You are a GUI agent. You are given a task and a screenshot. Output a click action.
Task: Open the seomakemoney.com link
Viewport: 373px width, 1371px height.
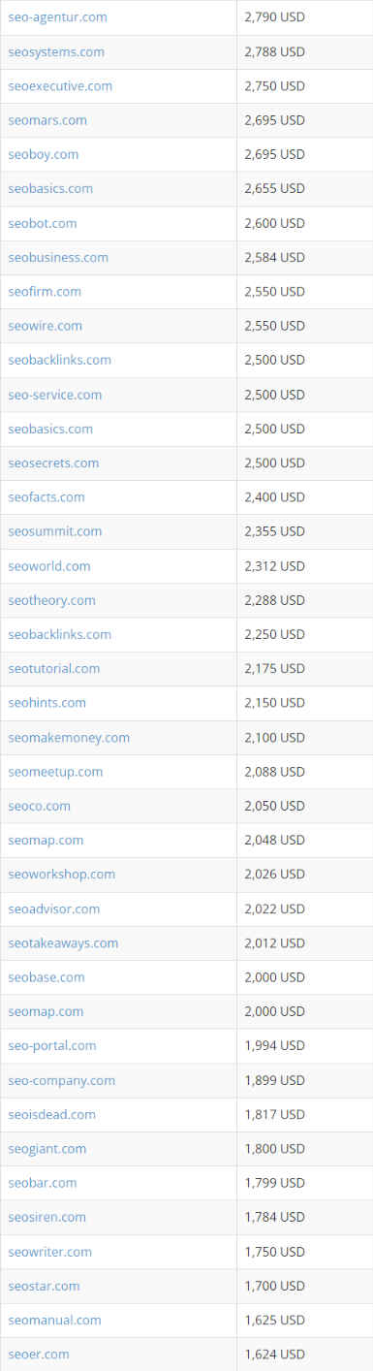(x=69, y=737)
